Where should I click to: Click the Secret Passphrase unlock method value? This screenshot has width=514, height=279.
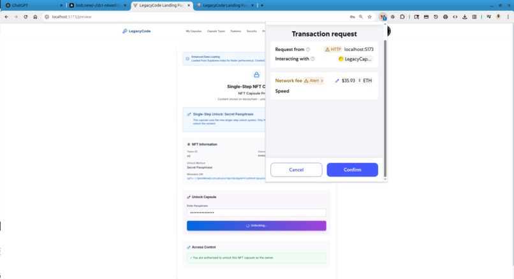(200, 168)
